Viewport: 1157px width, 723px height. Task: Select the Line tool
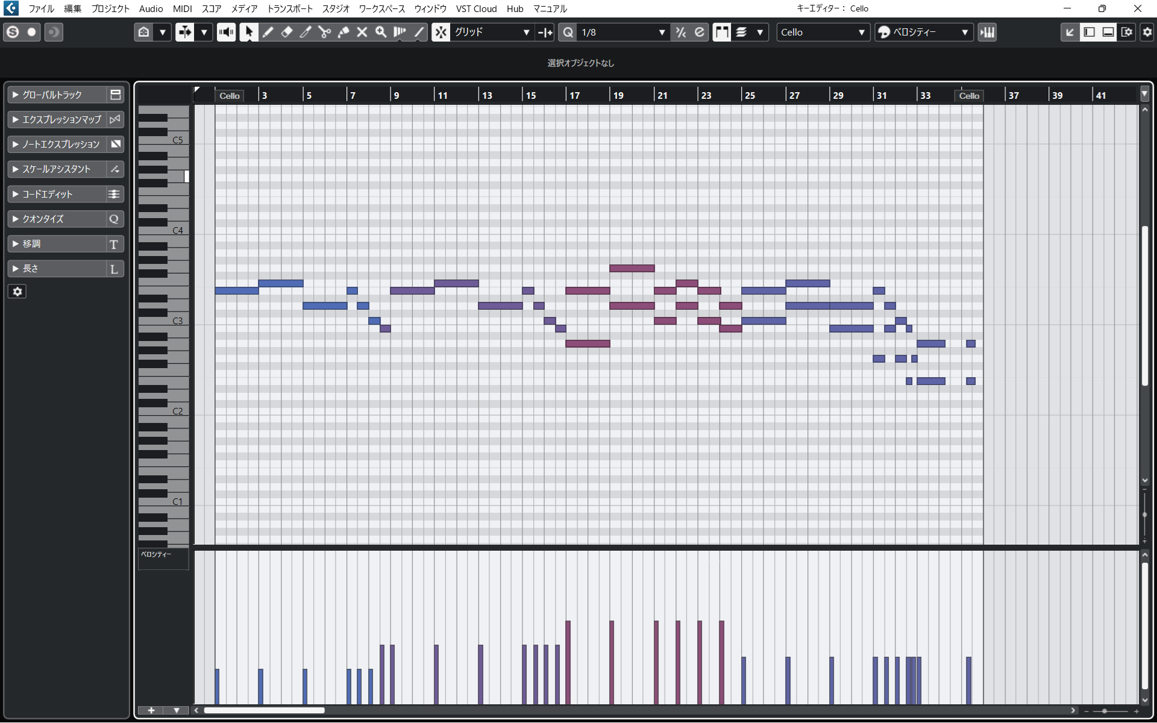pos(419,33)
